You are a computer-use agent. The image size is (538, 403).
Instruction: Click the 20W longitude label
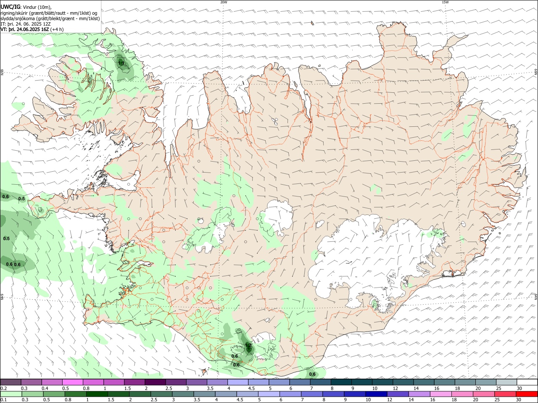point(224,2)
